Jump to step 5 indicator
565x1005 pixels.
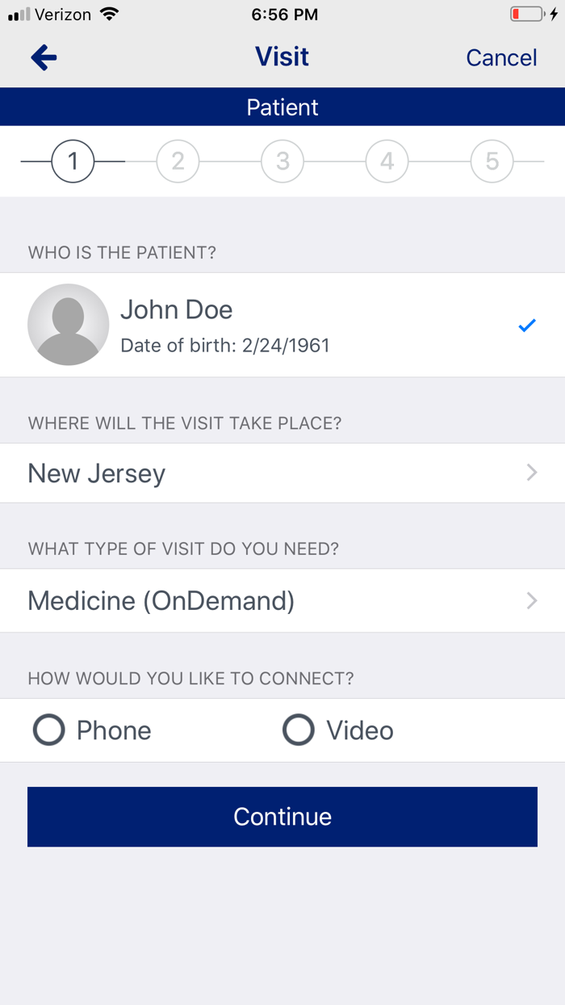(x=492, y=162)
